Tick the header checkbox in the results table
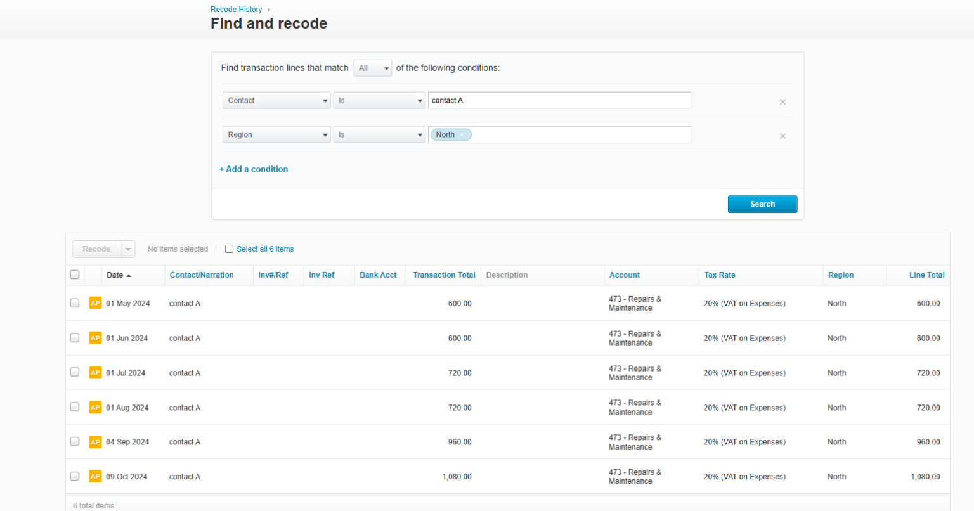Screen dimensions: 974x511 pyautogui.click(x=74, y=274)
